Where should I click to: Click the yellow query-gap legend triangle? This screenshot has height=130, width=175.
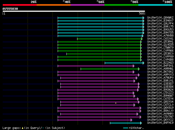pyautogui.click(x=22, y=128)
